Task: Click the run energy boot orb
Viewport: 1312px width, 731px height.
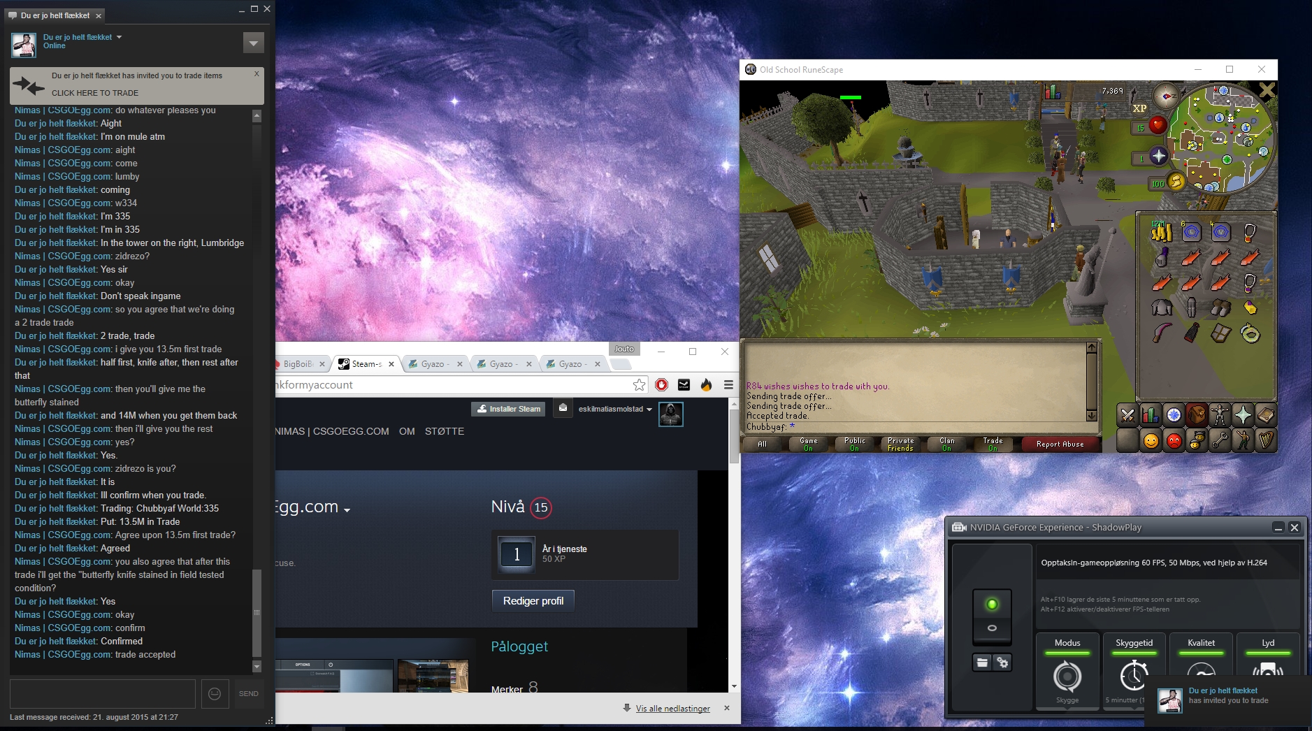Action: [x=1175, y=182]
